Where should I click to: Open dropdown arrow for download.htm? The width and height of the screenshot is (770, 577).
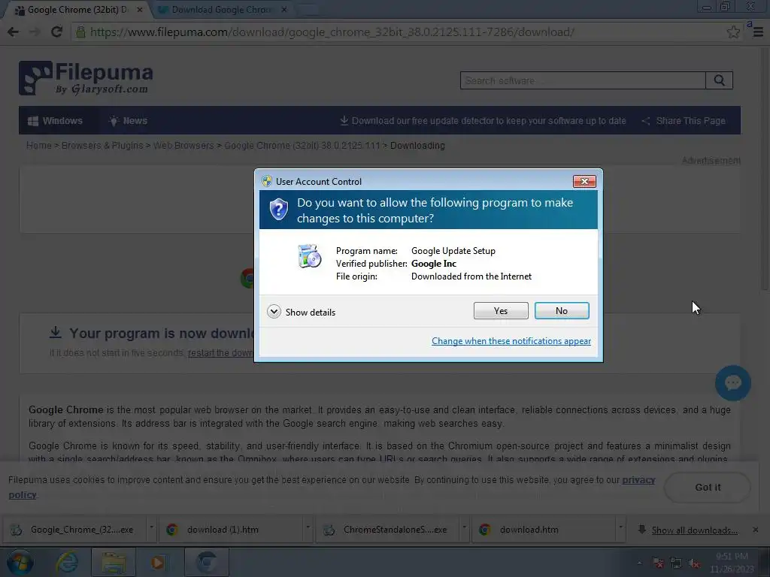click(620, 527)
